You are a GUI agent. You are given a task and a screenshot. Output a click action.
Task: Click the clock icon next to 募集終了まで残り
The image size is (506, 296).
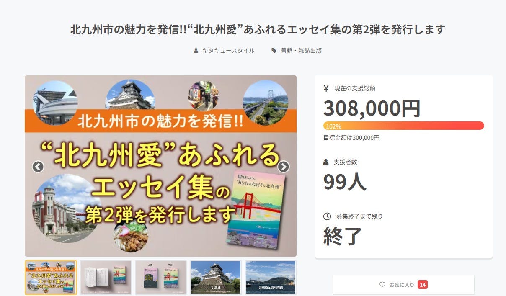click(327, 216)
